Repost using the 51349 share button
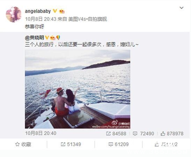Image resolution: width=191 pixels, height=157 pixels. pyautogui.click(x=71, y=144)
